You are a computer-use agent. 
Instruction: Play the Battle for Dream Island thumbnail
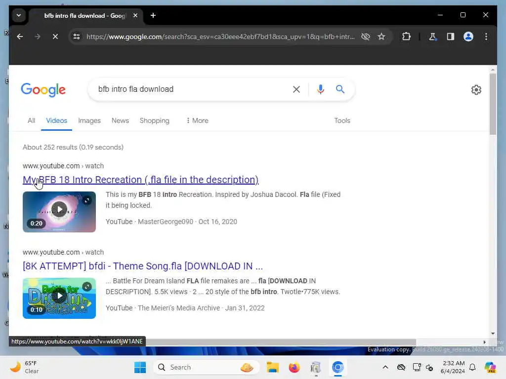coord(59,296)
